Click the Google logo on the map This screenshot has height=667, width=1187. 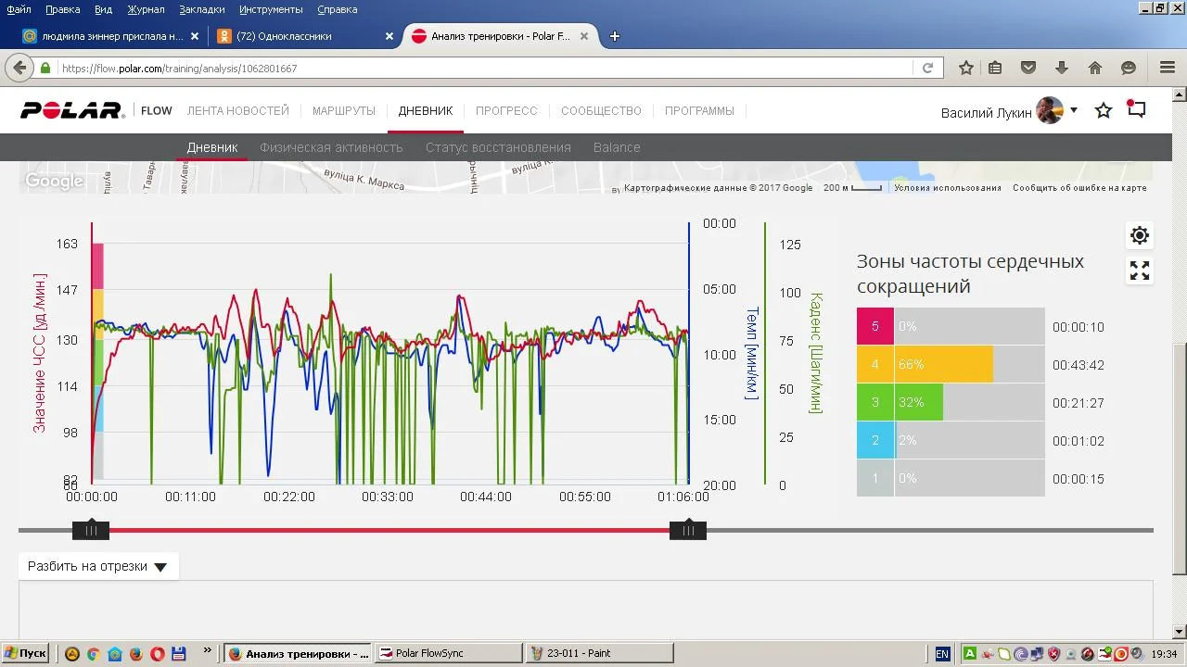click(54, 182)
